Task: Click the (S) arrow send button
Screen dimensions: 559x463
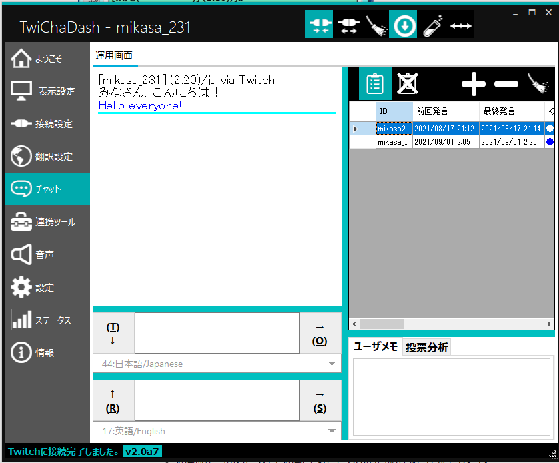Action: (x=320, y=400)
